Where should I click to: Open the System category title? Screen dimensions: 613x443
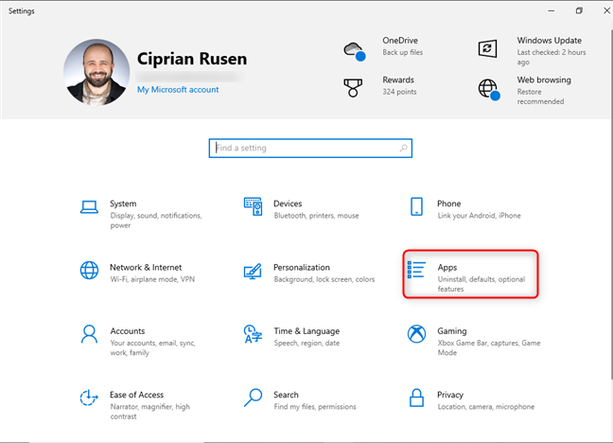123,204
